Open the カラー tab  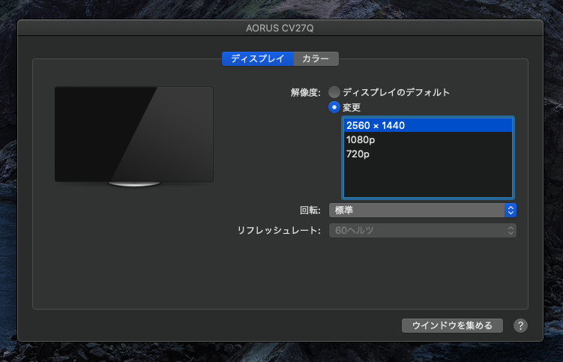[x=316, y=58]
